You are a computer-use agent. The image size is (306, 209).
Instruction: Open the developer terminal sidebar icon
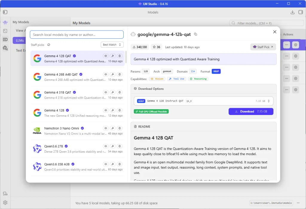(5, 31)
